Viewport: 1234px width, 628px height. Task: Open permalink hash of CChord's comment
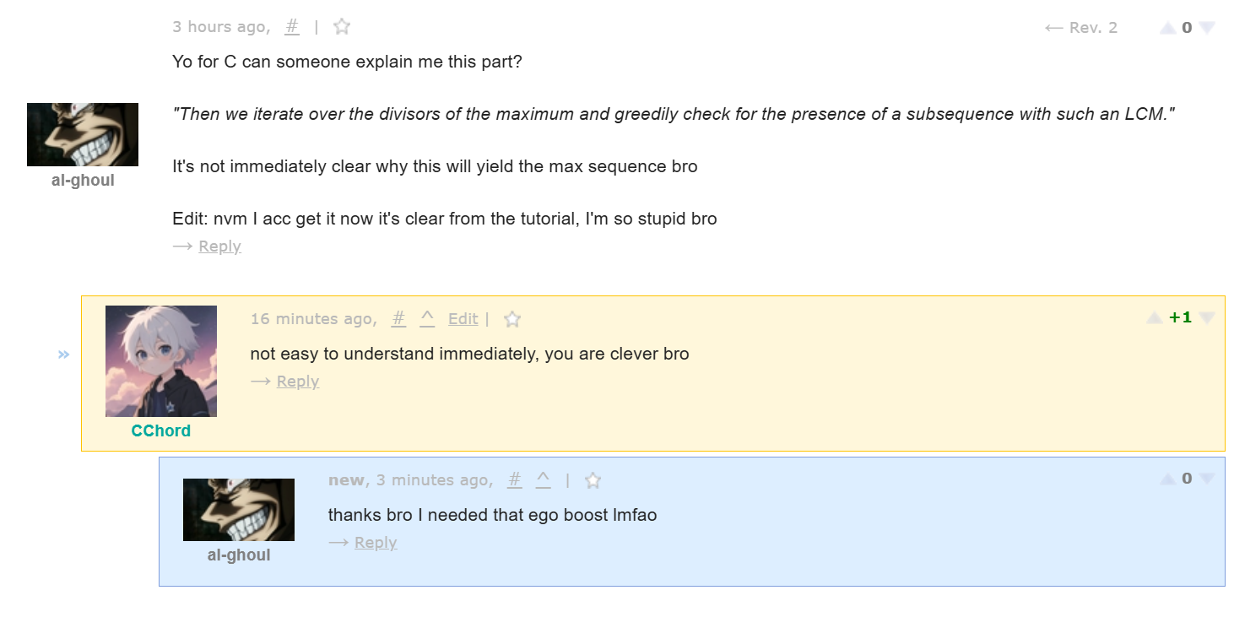399,319
